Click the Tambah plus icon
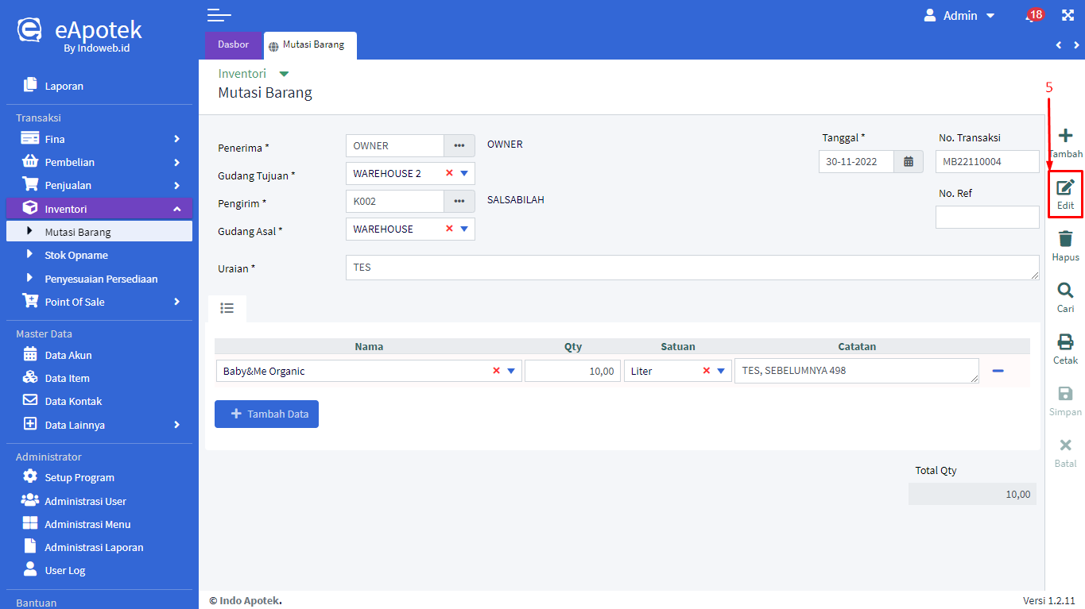The height and width of the screenshot is (609, 1085). point(1065,136)
